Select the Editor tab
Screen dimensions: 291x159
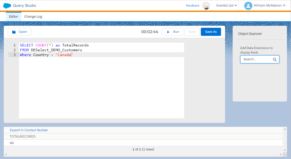pos(13,16)
